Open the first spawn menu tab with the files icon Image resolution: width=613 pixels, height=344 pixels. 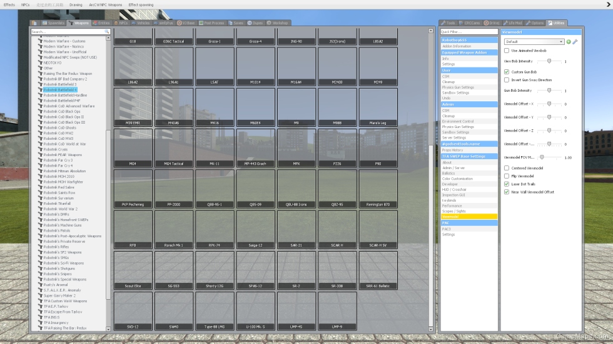tap(34, 23)
